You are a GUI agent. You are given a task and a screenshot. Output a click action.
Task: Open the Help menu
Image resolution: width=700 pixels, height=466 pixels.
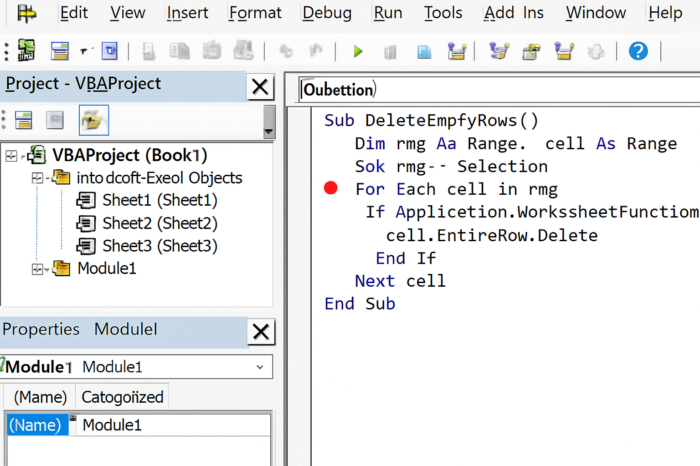point(665,13)
